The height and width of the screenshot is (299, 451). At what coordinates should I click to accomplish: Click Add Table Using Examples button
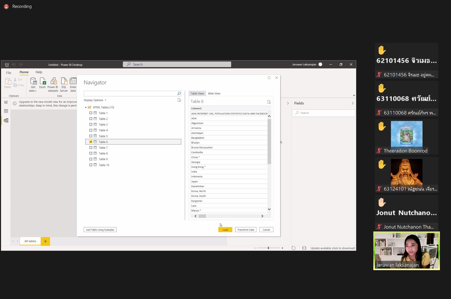tap(100, 230)
